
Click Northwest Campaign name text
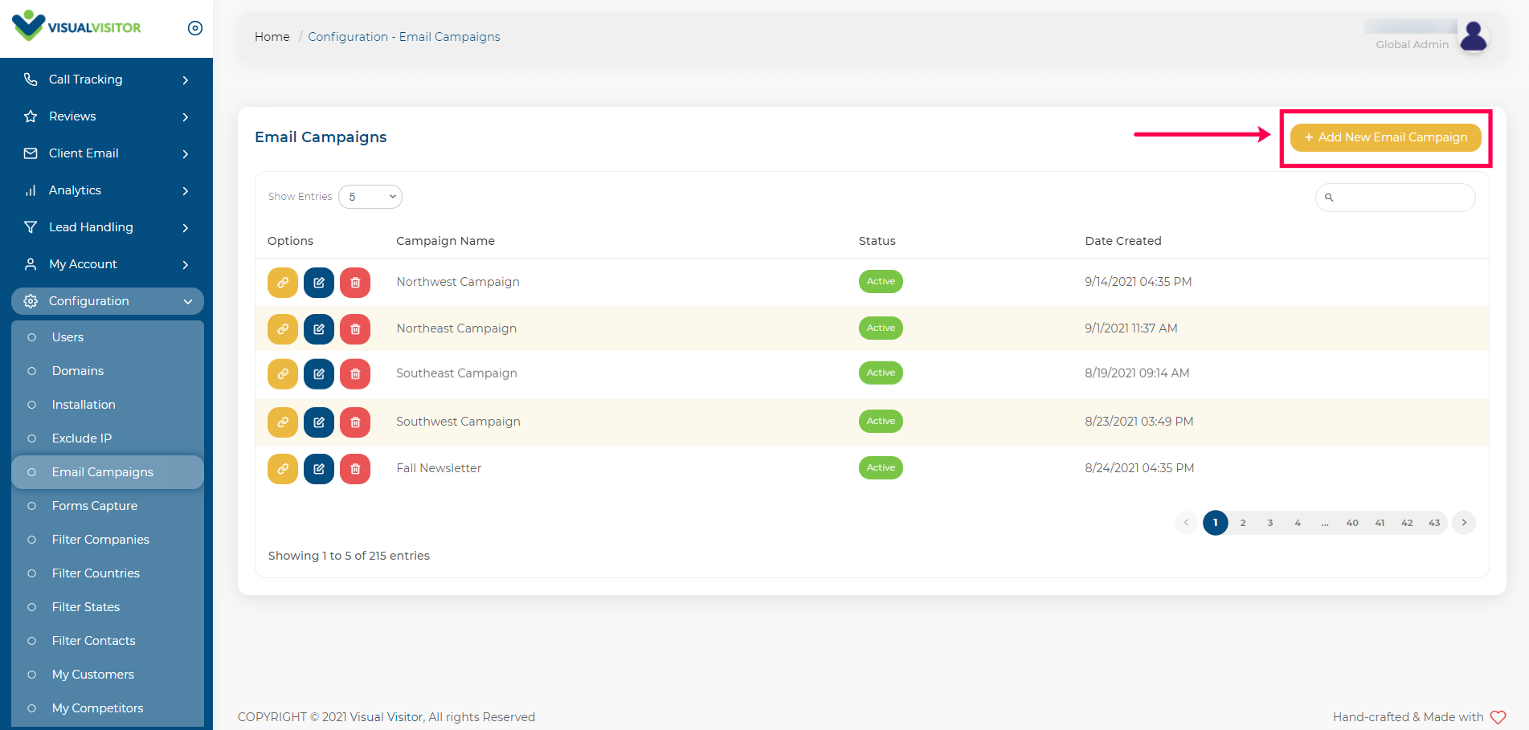pyautogui.click(x=458, y=282)
